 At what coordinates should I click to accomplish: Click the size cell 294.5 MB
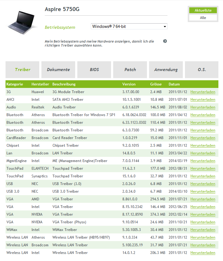pos(158,199)
